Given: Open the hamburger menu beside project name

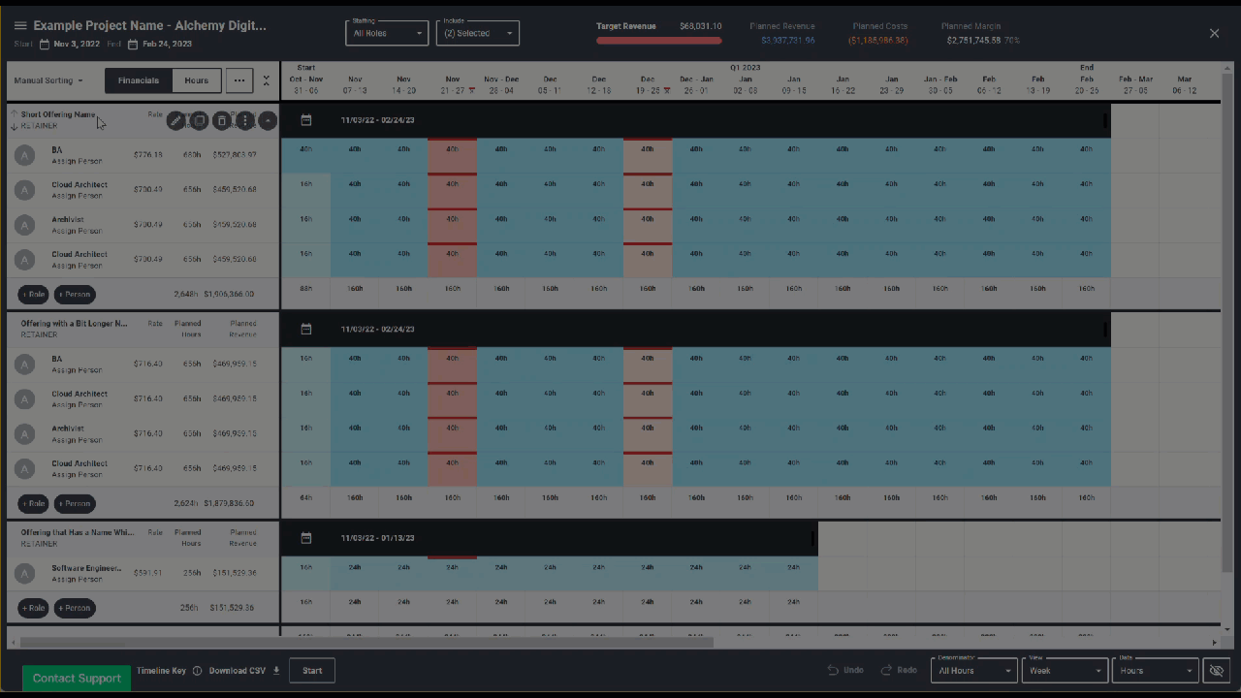Looking at the screenshot, I should coord(20,26).
